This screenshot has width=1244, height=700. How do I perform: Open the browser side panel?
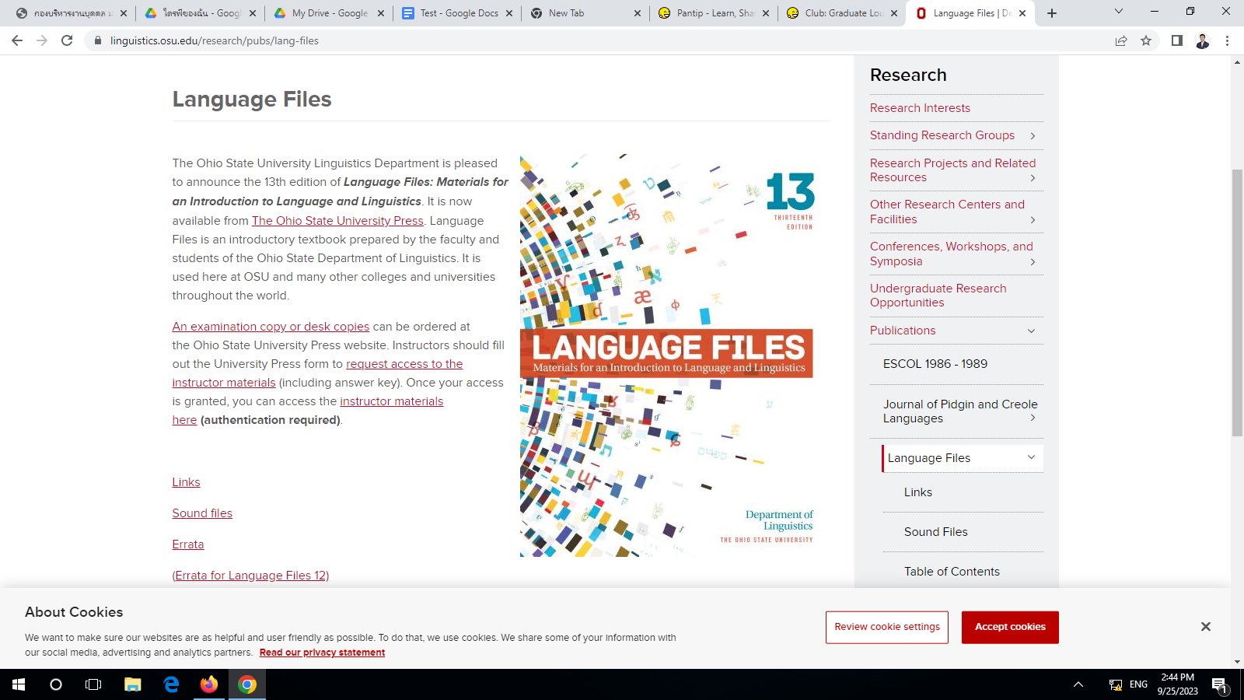[x=1177, y=40]
